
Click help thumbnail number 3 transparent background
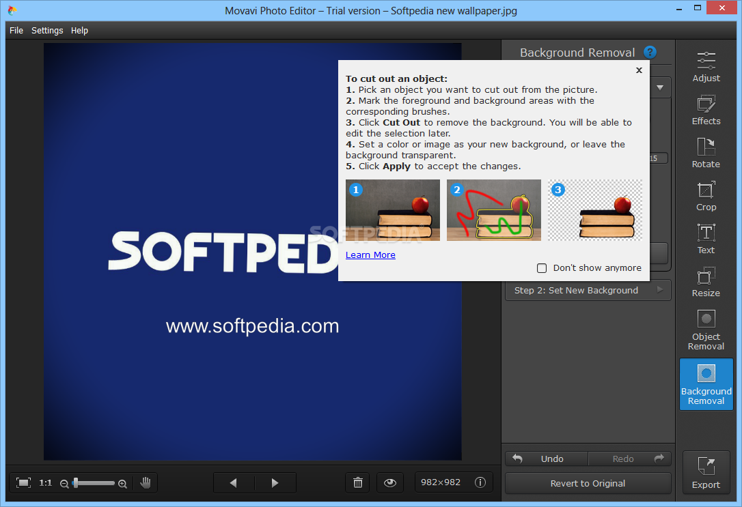(x=595, y=210)
